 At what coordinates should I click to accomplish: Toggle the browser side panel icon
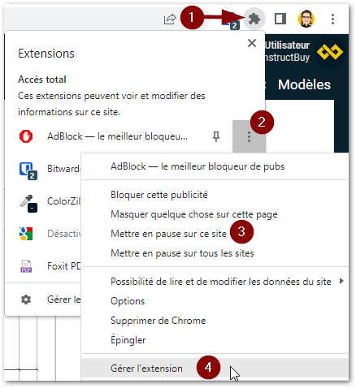click(x=280, y=19)
